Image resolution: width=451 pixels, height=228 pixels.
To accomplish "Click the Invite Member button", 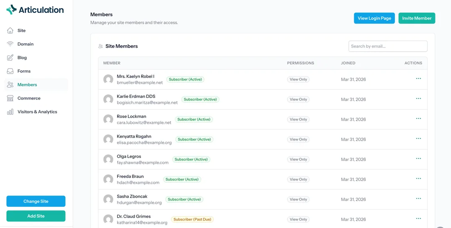I will (416, 18).
